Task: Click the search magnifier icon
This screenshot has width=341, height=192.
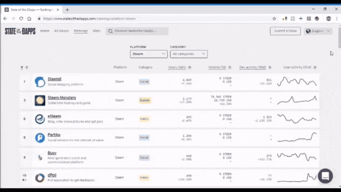Action: pyautogui.click(x=111, y=31)
